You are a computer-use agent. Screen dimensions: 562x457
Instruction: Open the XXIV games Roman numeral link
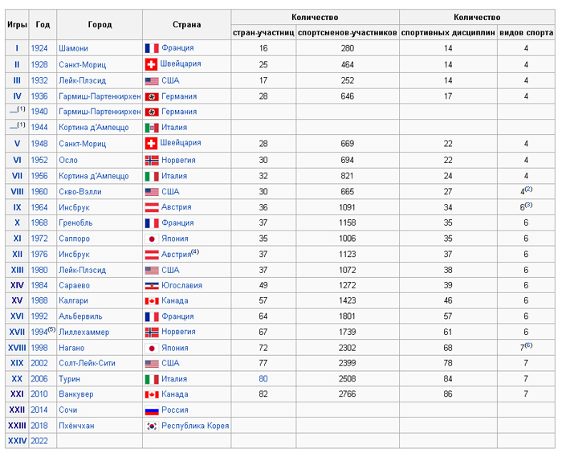(17, 441)
